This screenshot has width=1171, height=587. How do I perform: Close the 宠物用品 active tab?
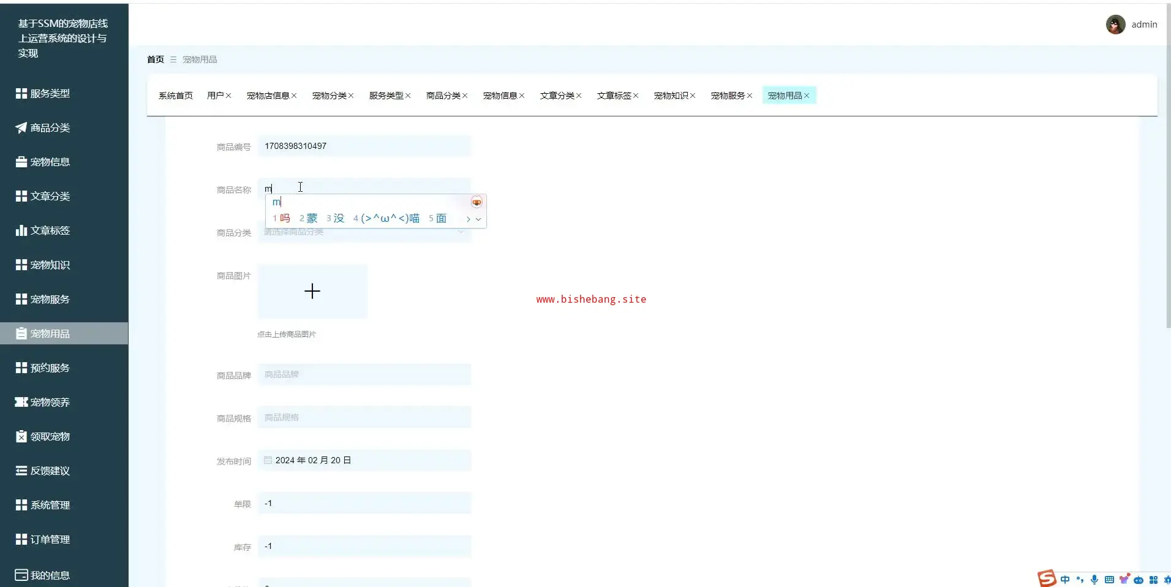pos(807,96)
